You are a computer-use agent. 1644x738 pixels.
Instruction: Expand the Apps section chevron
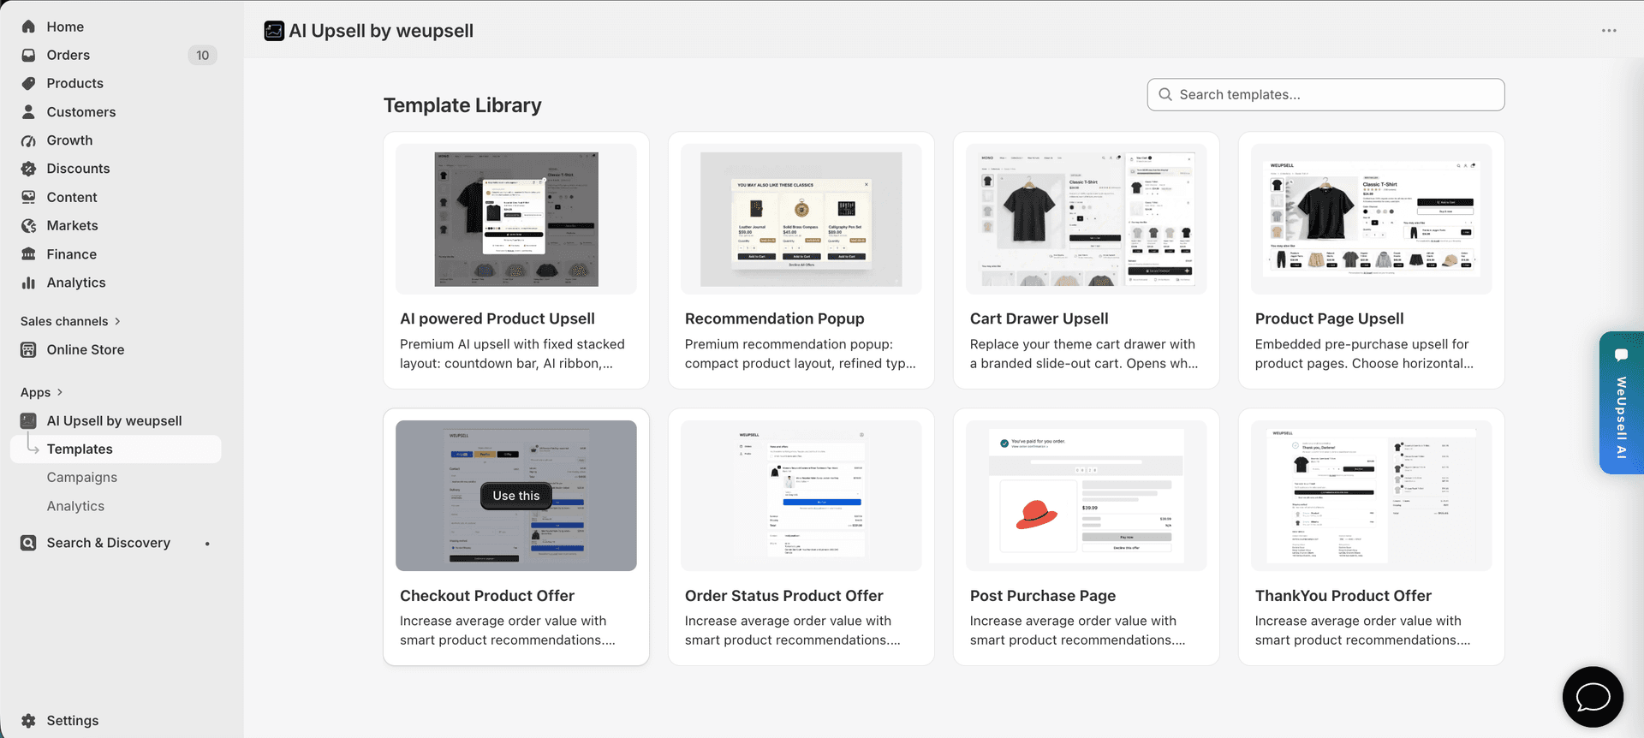pos(59,392)
